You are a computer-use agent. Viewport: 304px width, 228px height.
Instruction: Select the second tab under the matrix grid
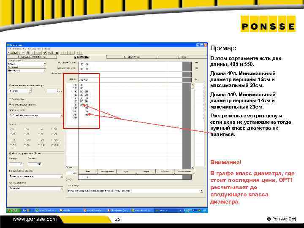(x=107, y=171)
